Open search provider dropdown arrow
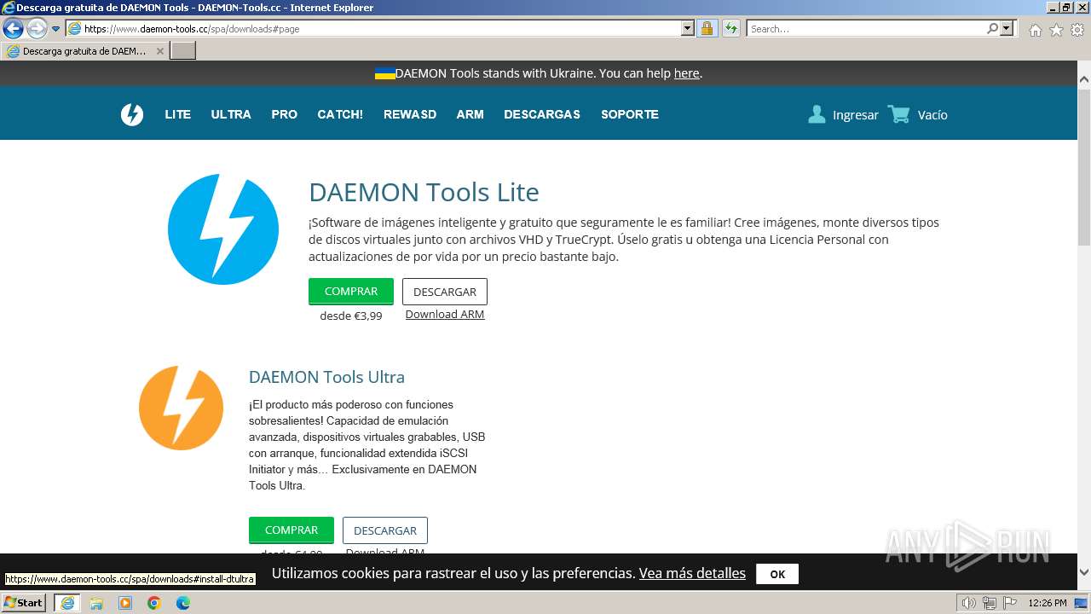The width and height of the screenshot is (1091, 614). [x=1007, y=28]
